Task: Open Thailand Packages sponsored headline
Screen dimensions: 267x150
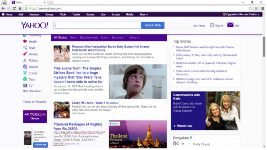Action: tap(78, 126)
